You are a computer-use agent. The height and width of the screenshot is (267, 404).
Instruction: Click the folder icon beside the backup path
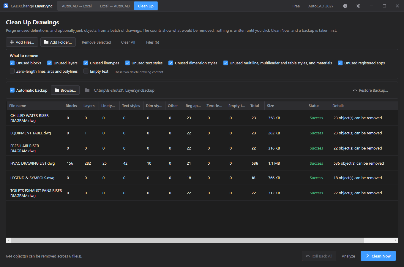coord(87,90)
